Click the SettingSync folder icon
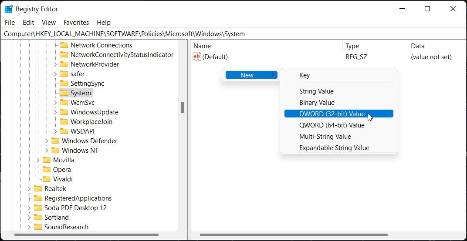The width and height of the screenshot is (467, 241). pos(64,84)
